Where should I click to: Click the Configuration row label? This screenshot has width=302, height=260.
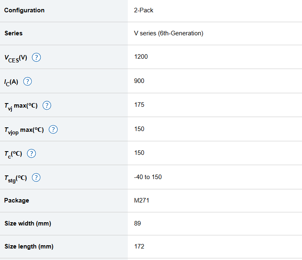point(24,10)
